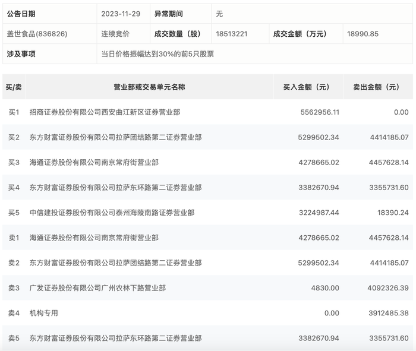Select the 买1 row label
This screenshot has height=351, width=416.
(14, 112)
